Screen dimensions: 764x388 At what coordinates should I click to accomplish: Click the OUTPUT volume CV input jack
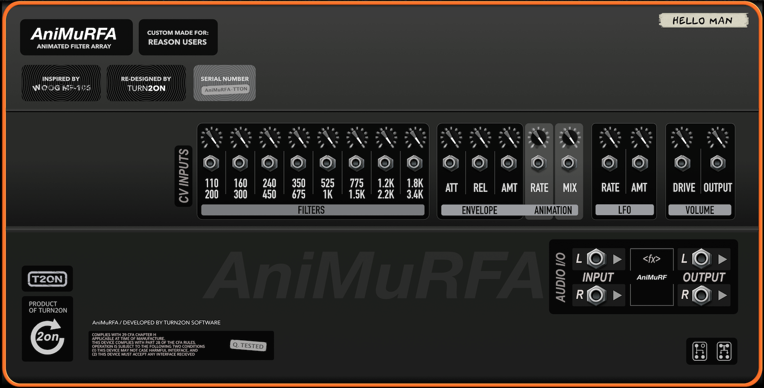[718, 163]
